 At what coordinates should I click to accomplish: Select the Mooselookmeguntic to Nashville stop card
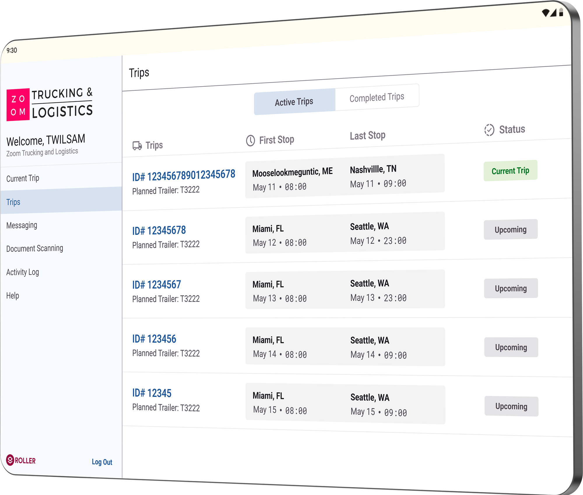tap(345, 176)
